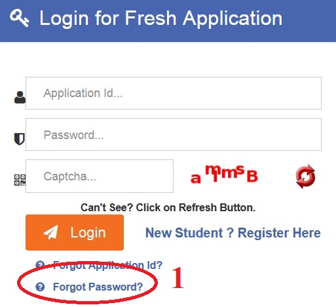Click the user silhouette icon

point(20,97)
